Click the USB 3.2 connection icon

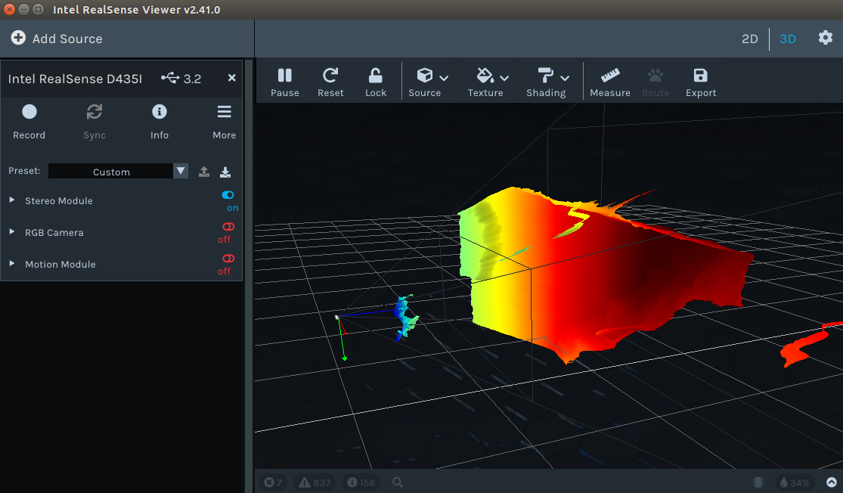[x=170, y=78]
